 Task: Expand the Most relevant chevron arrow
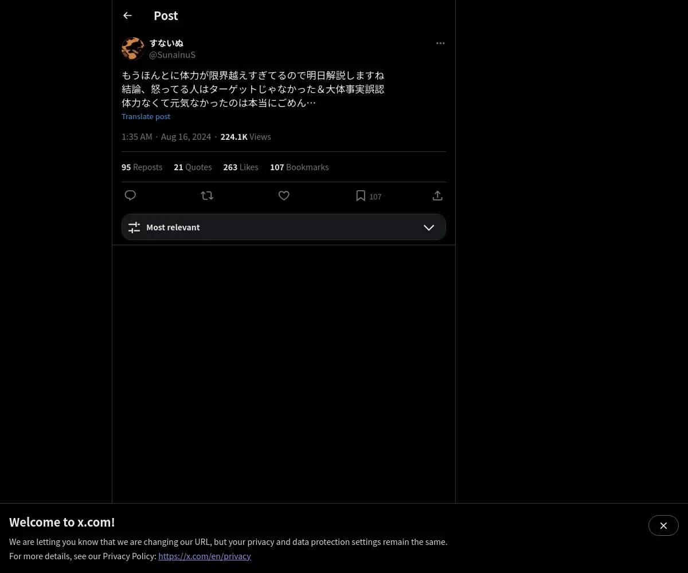click(x=429, y=227)
